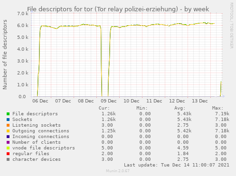The width and height of the screenshot is (236, 176).
Task: Click the '08 Dec' x-axis label
Action: (86, 101)
